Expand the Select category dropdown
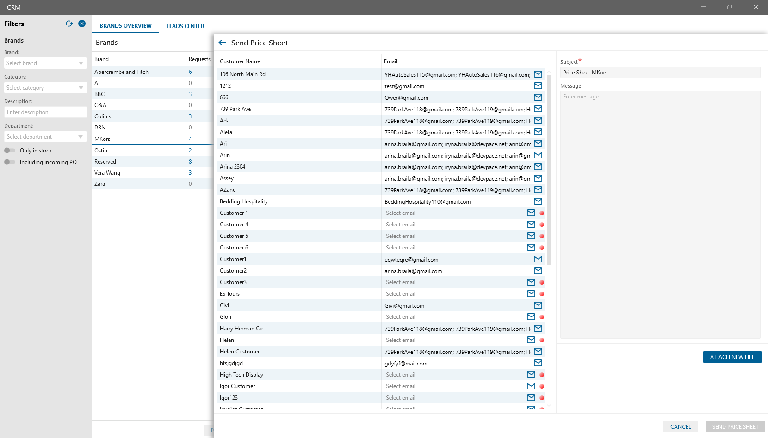Image resolution: width=768 pixels, height=438 pixels. [x=45, y=88]
